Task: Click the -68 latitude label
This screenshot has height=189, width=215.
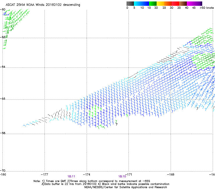Action: click(3, 133)
